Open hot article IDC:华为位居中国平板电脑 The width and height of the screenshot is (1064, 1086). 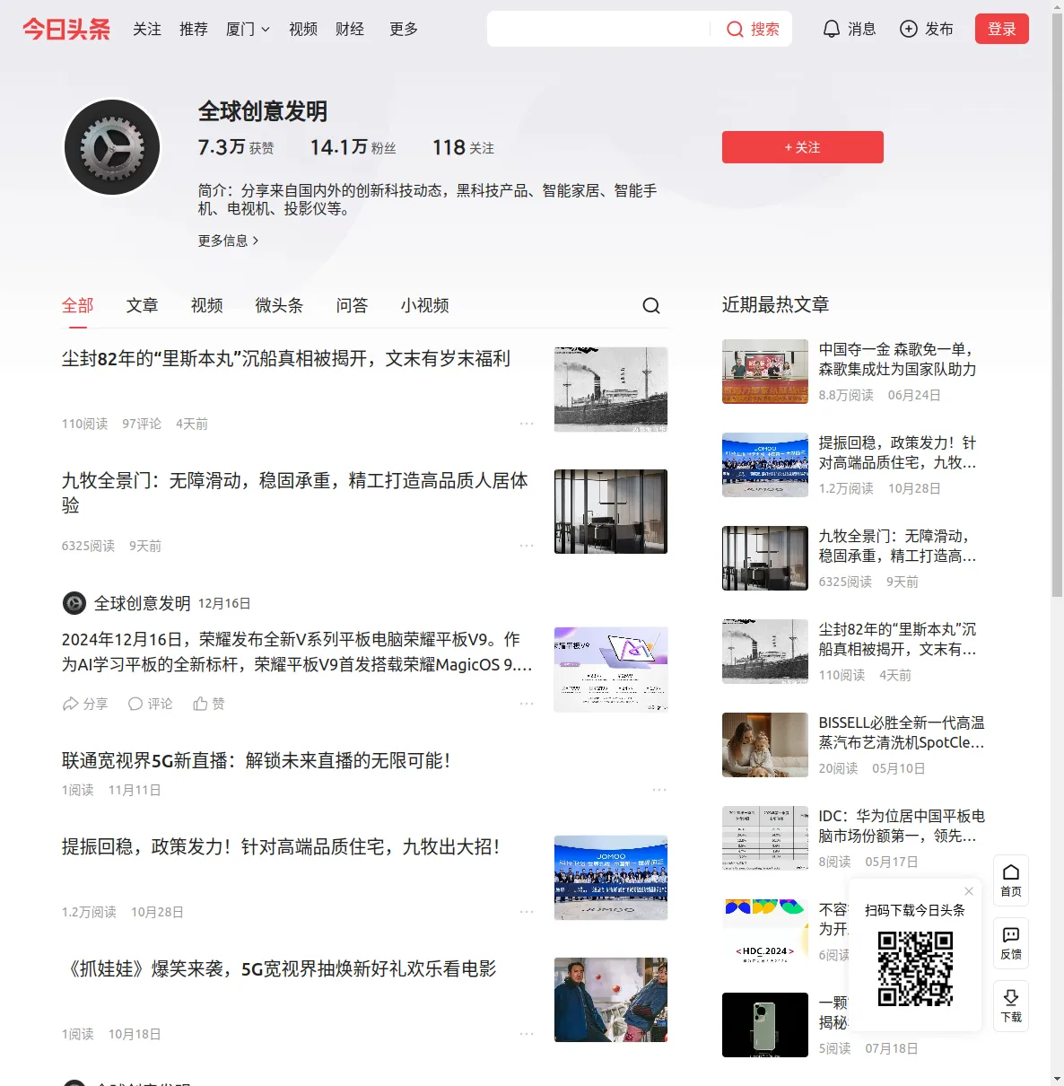click(x=902, y=826)
